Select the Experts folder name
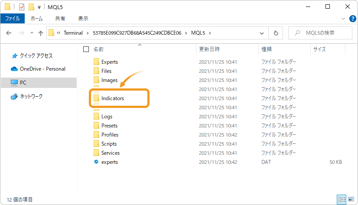This screenshot has width=358, height=205. [x=110, y=62]
